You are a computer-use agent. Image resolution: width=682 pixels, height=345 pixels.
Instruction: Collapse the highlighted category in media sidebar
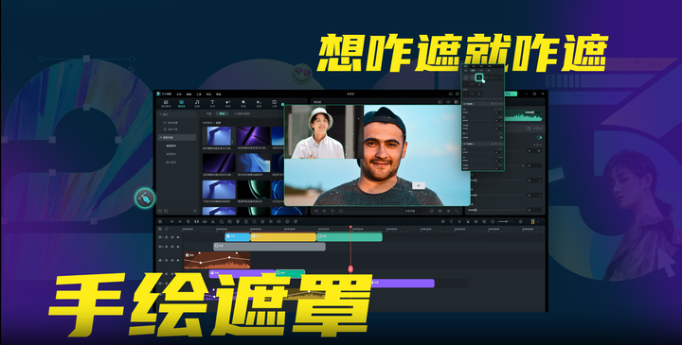[160, 138]
